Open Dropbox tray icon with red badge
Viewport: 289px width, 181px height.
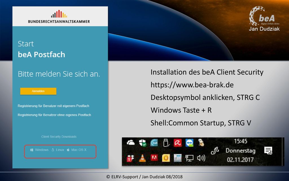click(x=130, y=158)
